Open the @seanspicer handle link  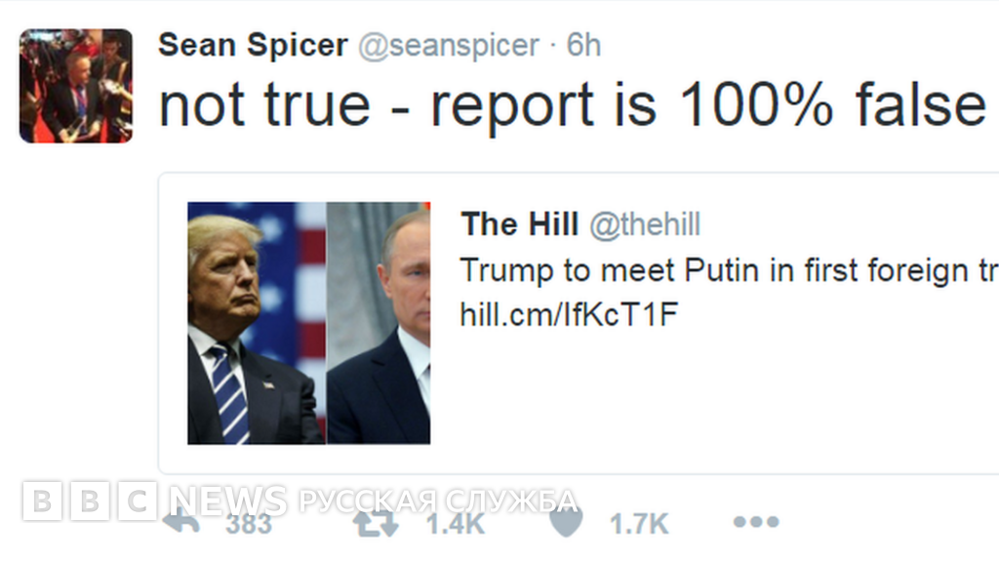pos(449,45)
